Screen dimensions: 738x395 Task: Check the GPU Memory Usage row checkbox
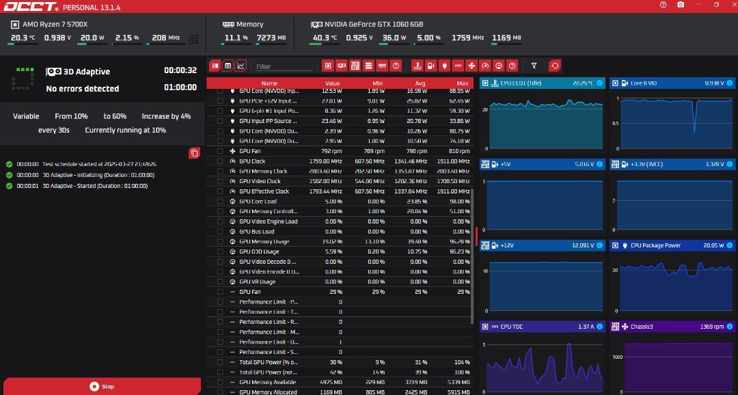tap(220, 241)
